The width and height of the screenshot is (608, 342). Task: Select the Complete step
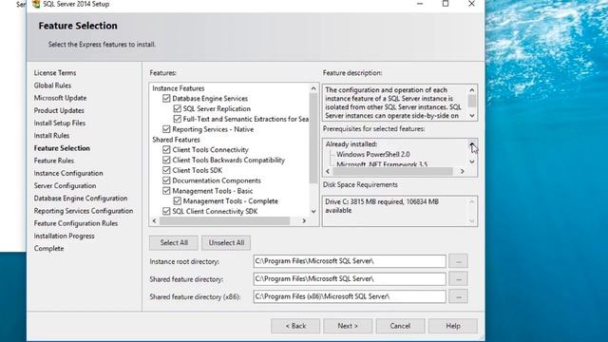(48, 249)
